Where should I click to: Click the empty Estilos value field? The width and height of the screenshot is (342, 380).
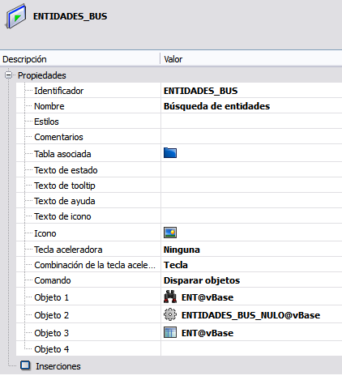click(251, 122)
